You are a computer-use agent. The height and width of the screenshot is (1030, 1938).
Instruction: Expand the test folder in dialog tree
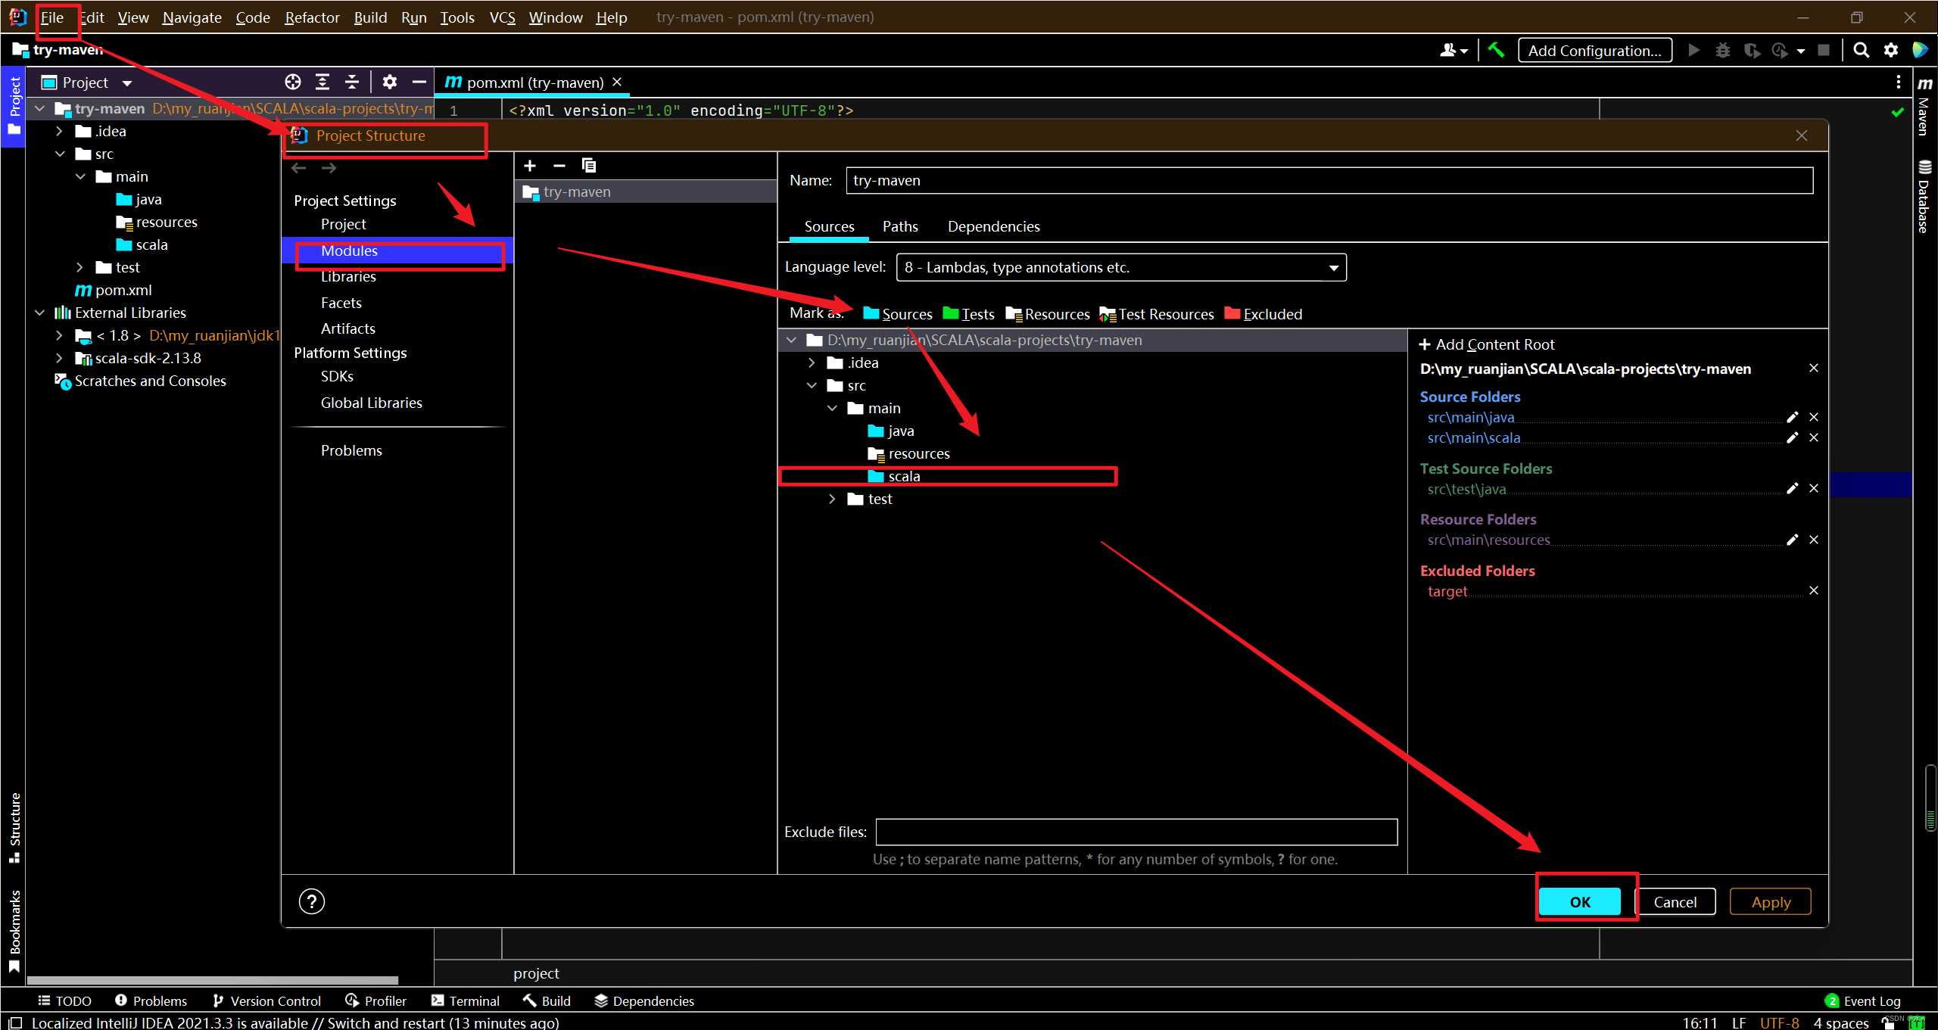(x=832, y=499)
